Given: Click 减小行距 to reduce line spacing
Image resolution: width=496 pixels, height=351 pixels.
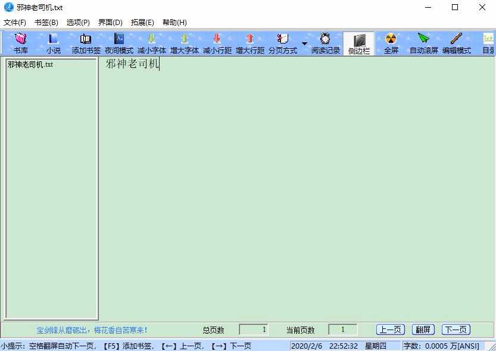Looking at the screenshot, I should tap(217, 44).
